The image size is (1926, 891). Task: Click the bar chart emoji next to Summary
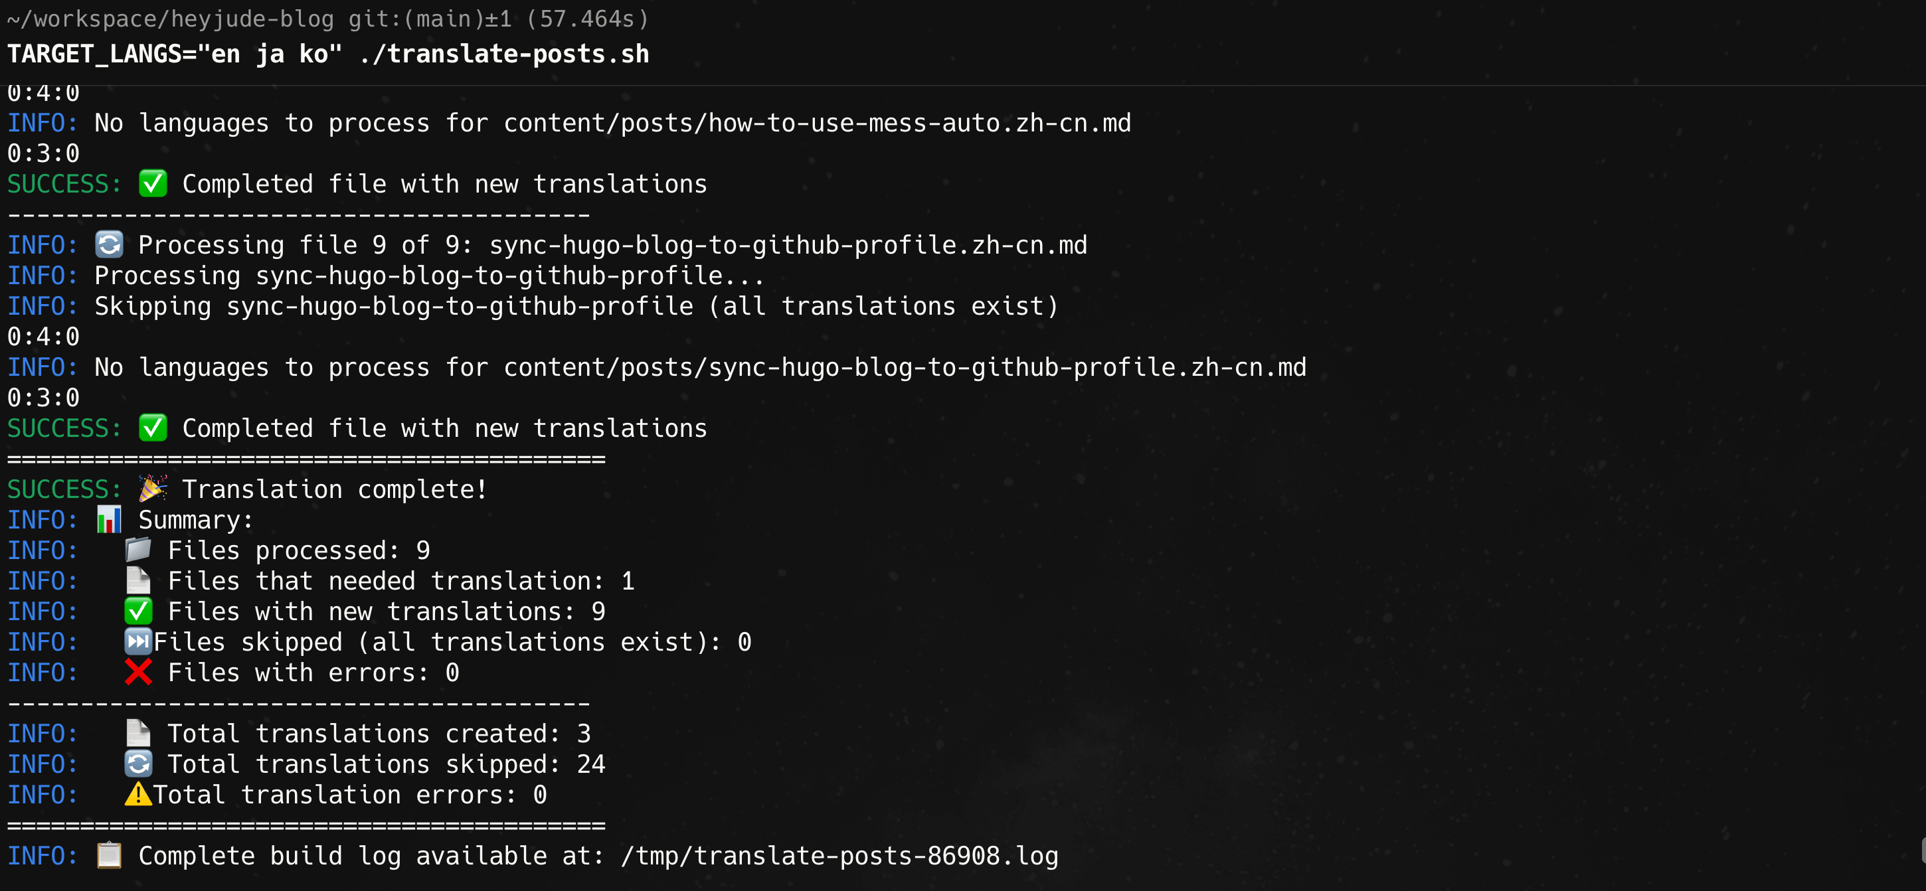[109, 519]
